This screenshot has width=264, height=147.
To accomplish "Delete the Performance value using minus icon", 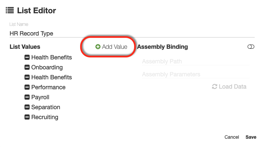I will (27, 87).
